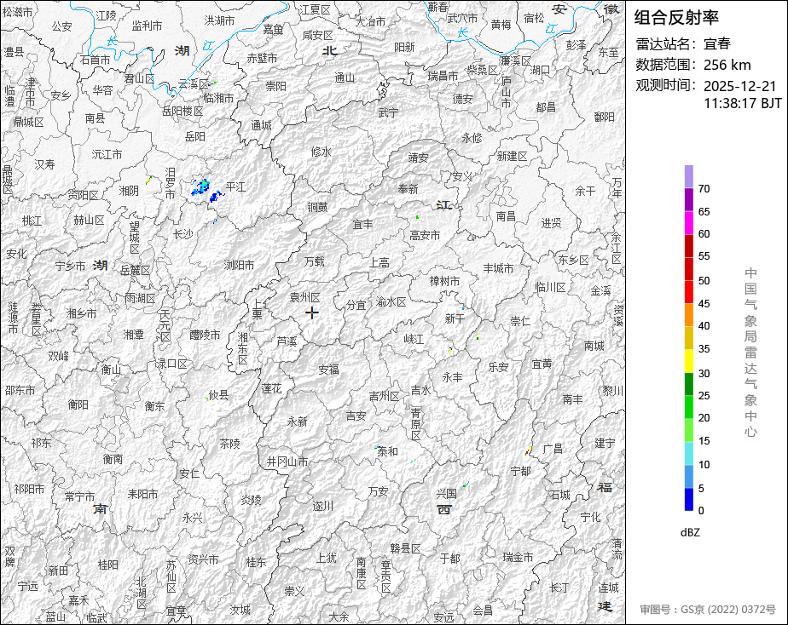The width and height of the screenshot is (788, 625).
Task: Click the 瑞金市 label on the map
Action: [519, 557]
